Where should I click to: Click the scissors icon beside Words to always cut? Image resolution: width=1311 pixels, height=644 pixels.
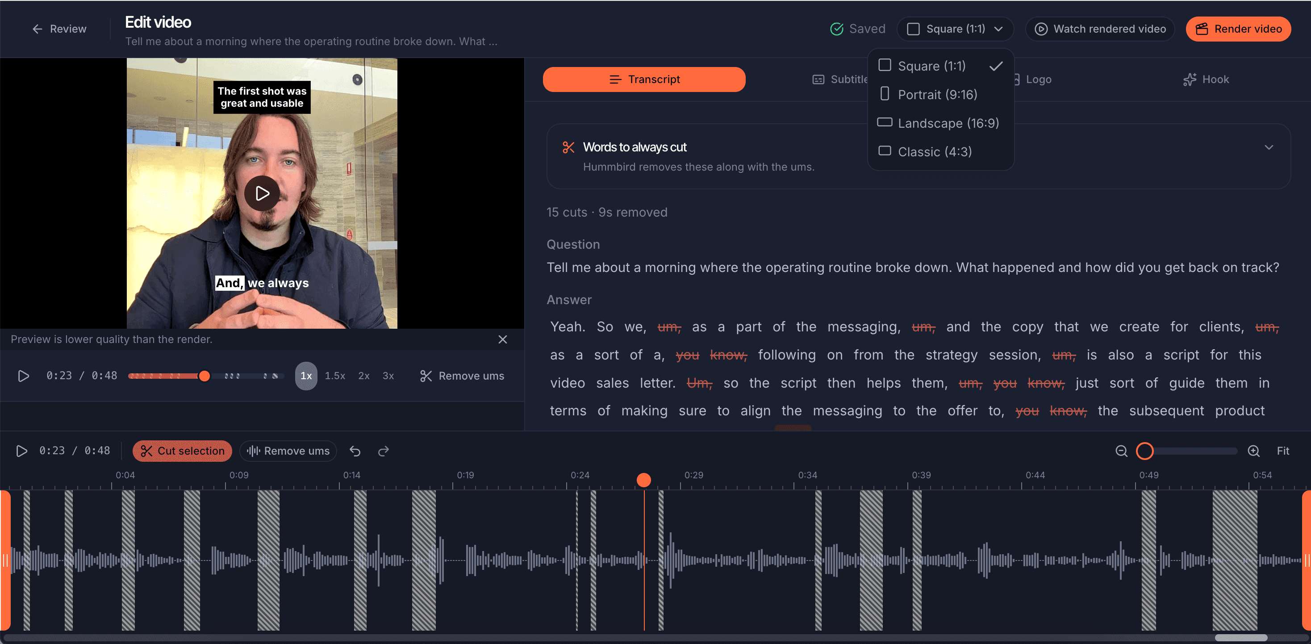(568, 148)
